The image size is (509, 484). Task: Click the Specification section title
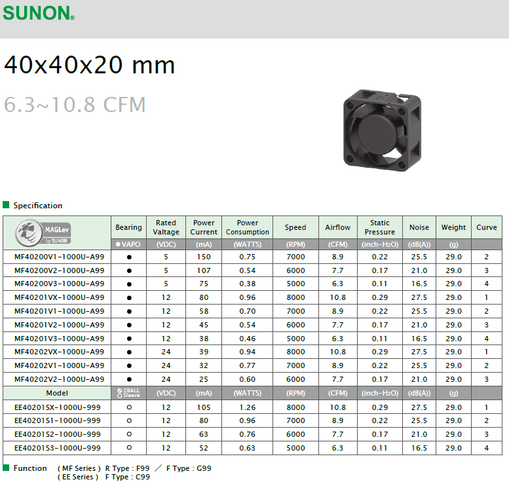click(x=37, y=206)
